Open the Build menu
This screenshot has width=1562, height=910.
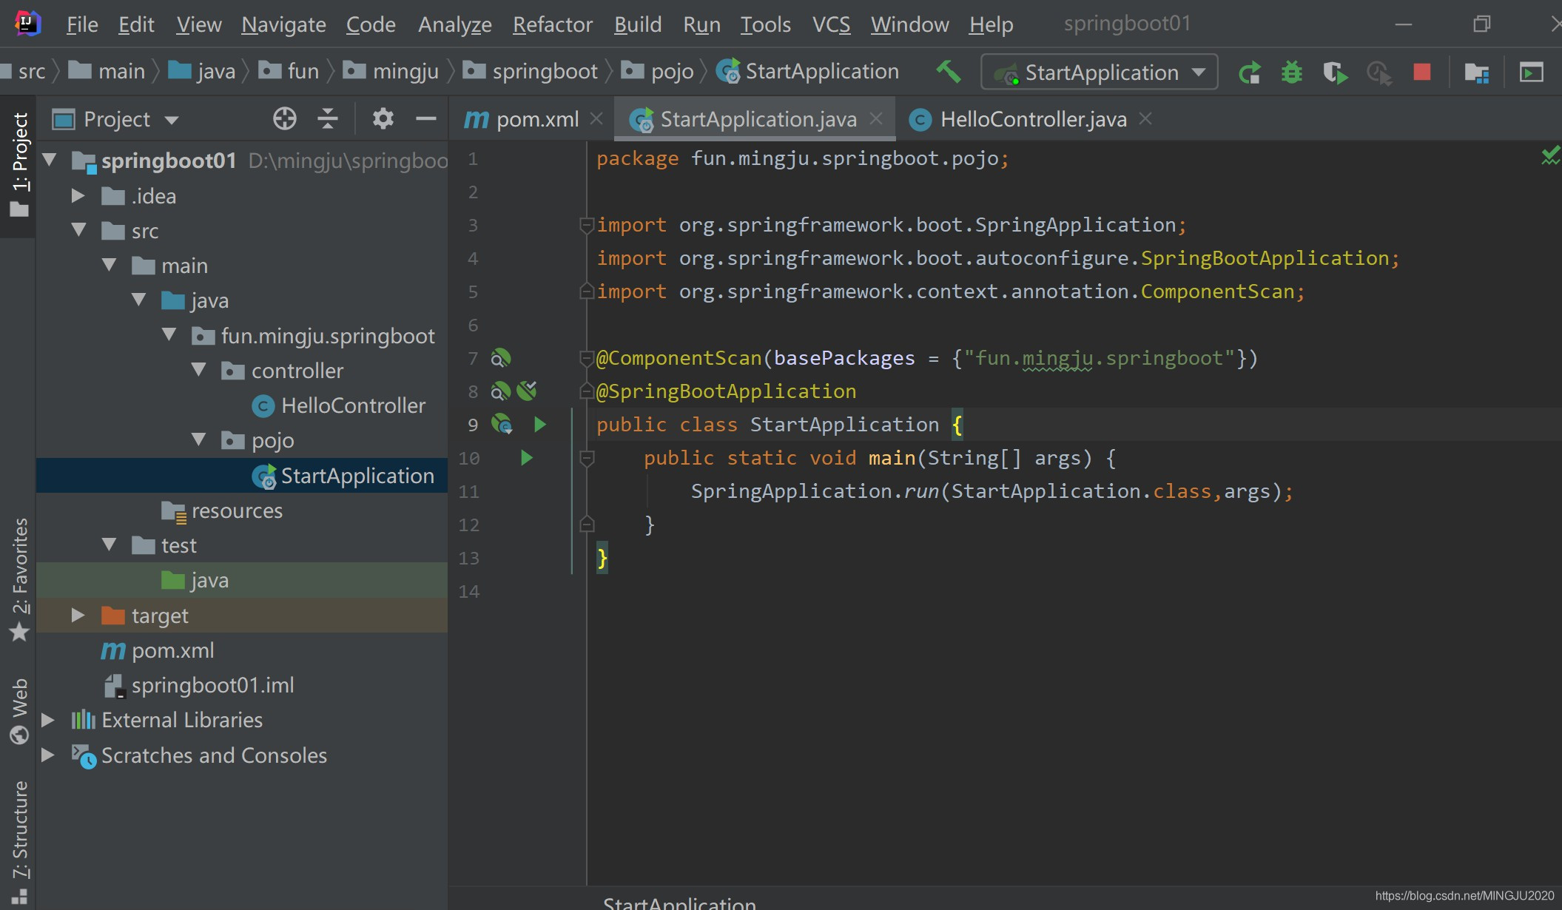point(637,24)
